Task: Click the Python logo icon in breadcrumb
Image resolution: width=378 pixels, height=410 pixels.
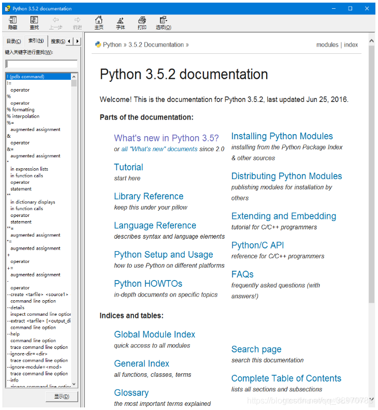Action: pos(98,45)
